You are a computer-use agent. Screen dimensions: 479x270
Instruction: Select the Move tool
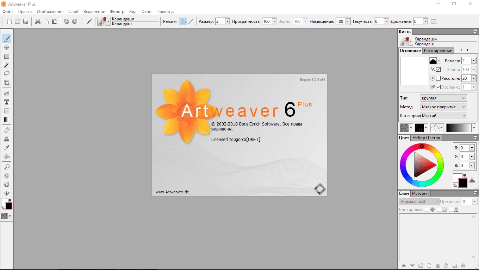point(6,47)
